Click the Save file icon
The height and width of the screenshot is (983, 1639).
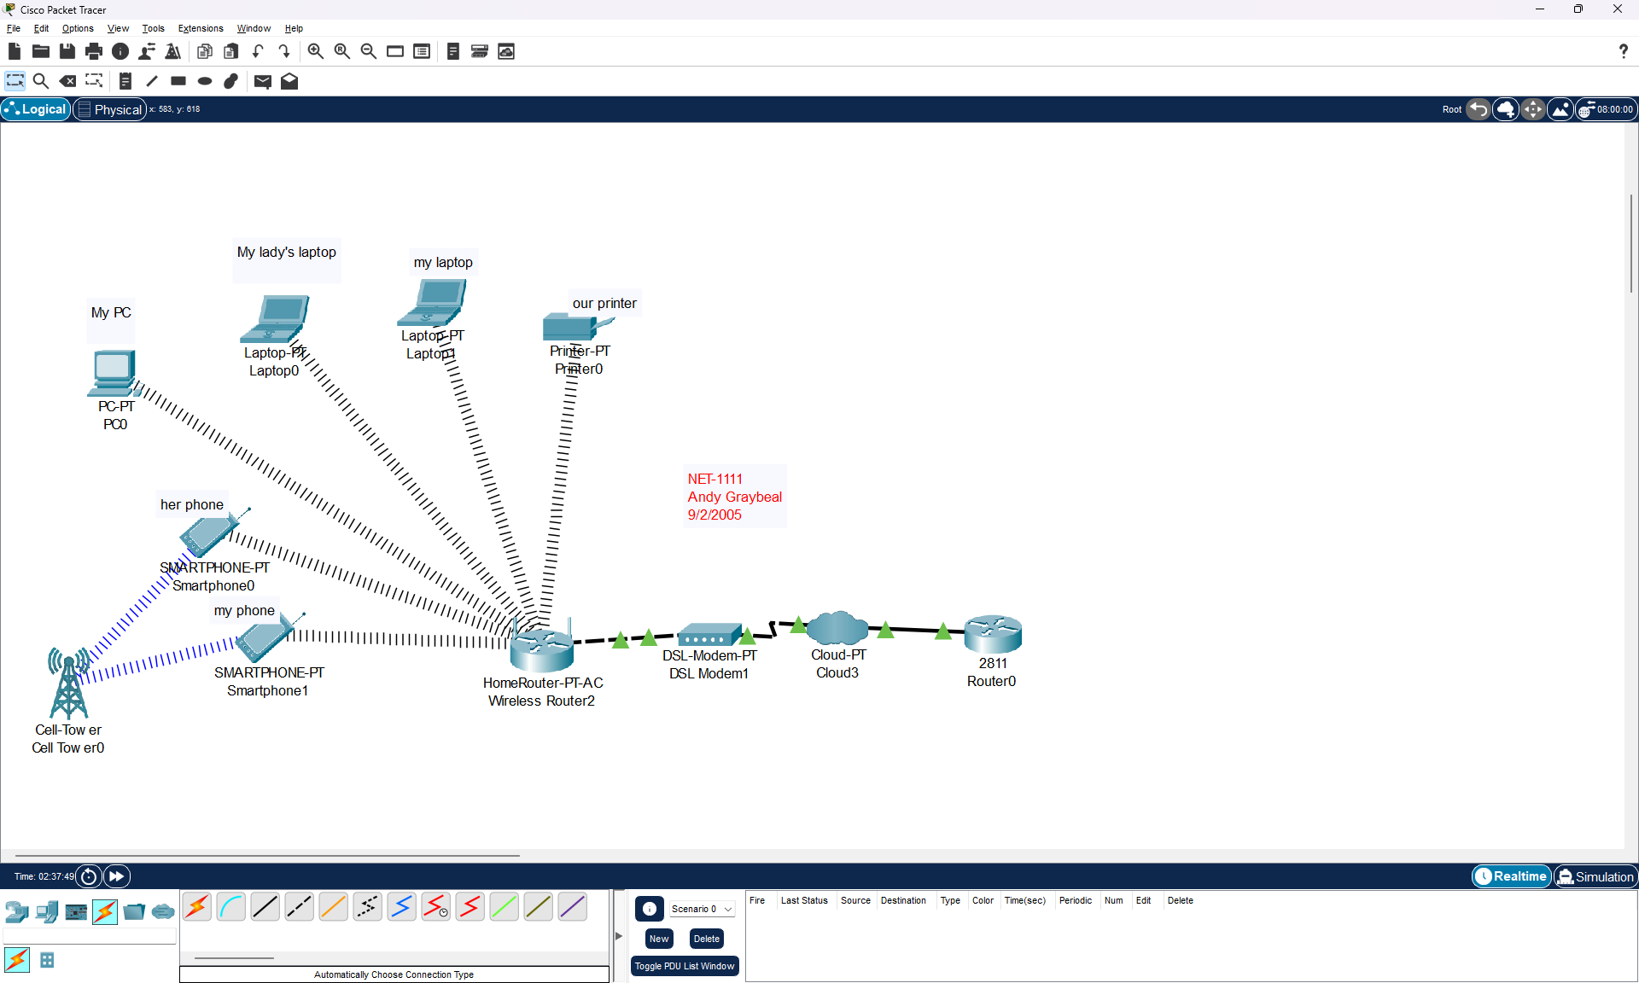[x=67, y=51]
